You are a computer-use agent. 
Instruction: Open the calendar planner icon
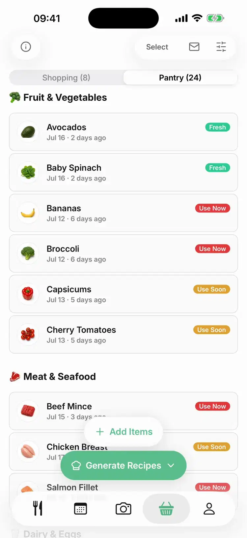81,509
